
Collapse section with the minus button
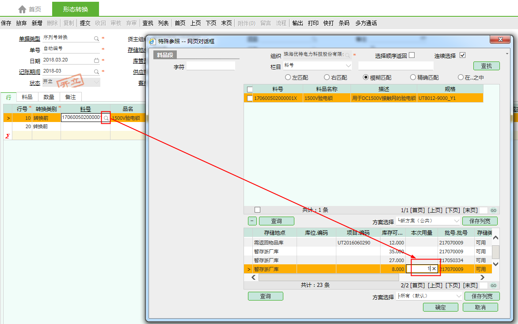pyautogui.click(x=251, y=221)
